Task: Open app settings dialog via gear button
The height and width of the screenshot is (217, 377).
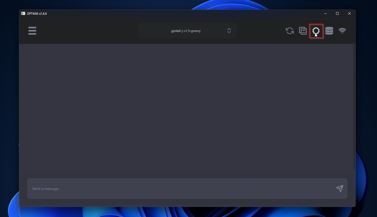Action: pyautogui.click(x=316, y=31)
